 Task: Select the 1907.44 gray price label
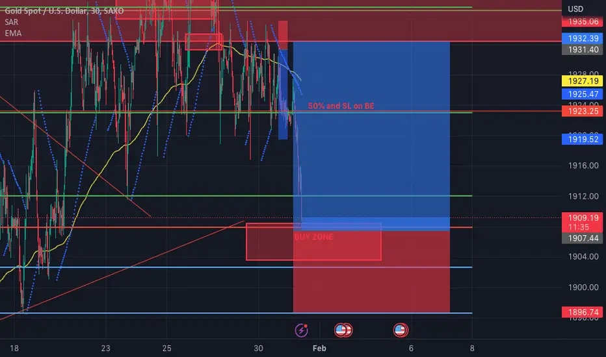pos(582,238)
